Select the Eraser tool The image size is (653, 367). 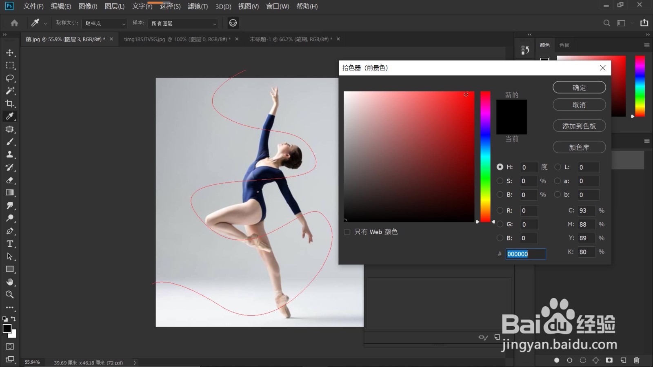tap(10, 180)
